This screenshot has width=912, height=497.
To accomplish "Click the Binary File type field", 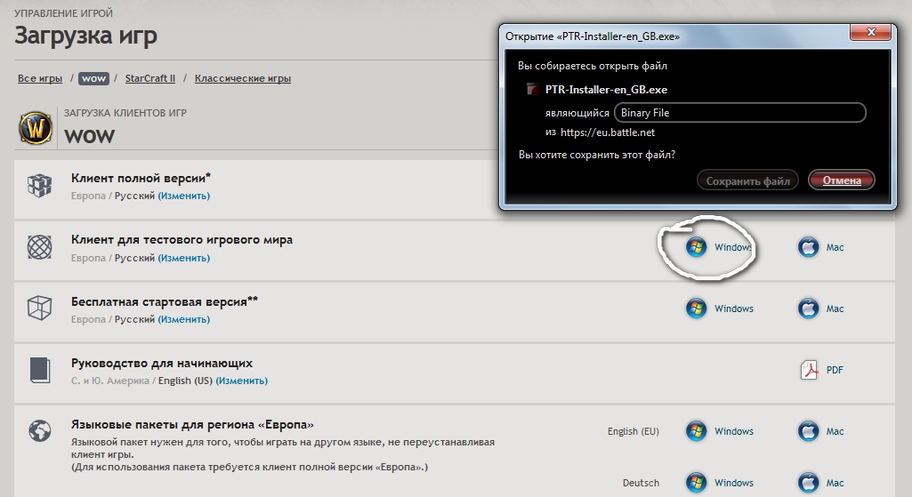I will point(740,113).
